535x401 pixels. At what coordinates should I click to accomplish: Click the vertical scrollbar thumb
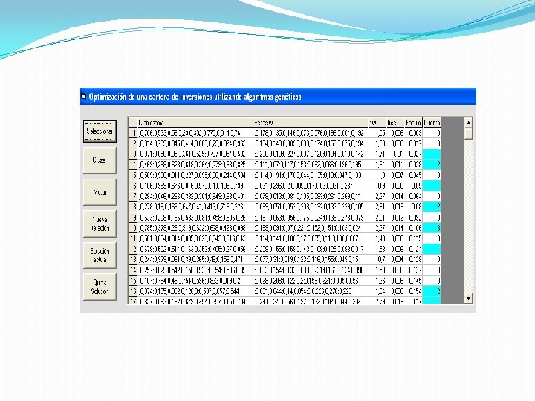tap(468, 134)
